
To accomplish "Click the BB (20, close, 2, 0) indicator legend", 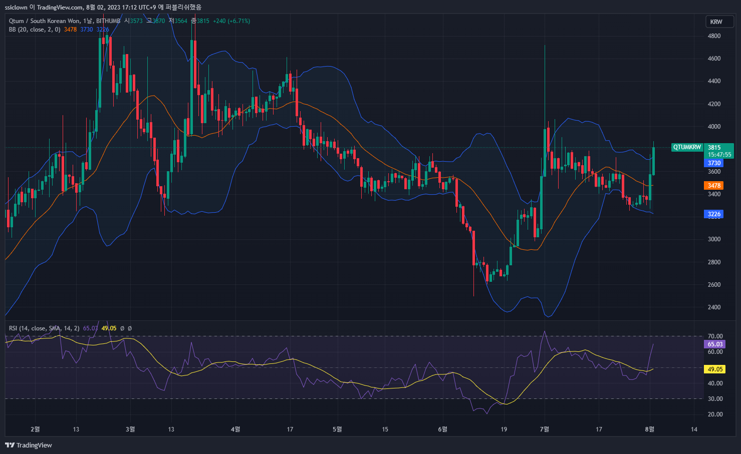I will pyautogui.click(x=35, y=30).
